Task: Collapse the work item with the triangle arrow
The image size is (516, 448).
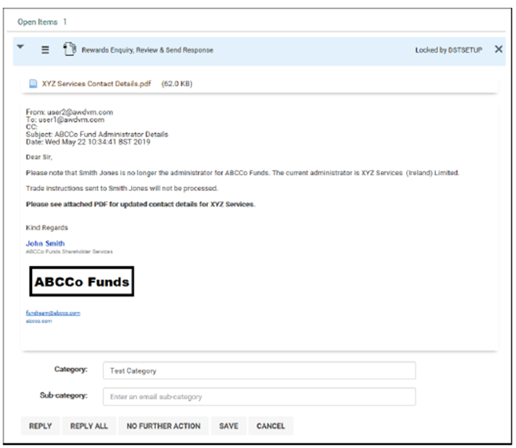Action: [21, 47]
